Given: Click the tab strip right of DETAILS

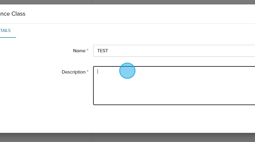Looking at the screenshot, I should point(119,31).
